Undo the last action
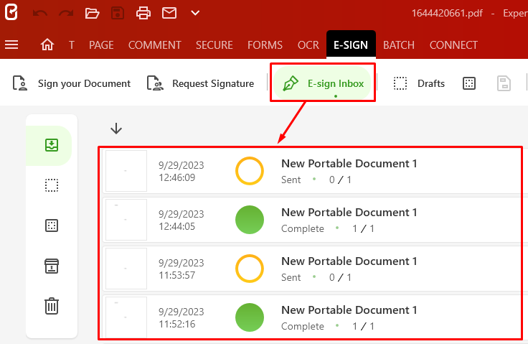This screenshot has height=344, width=528. pos(39,13)
